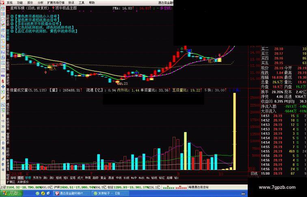This screenshot has width=307, height=197.
Task: Click the line chart sidebar icon
Action: (x=3, y=19)
